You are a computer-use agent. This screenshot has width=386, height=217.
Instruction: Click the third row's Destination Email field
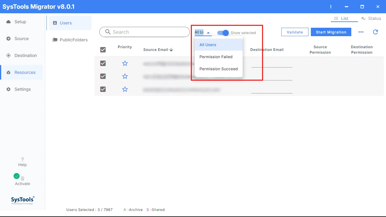(x=272, y=90)
